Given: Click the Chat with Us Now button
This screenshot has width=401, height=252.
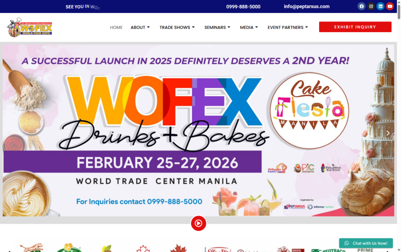Looking at the screenshot, I should 366,243.
